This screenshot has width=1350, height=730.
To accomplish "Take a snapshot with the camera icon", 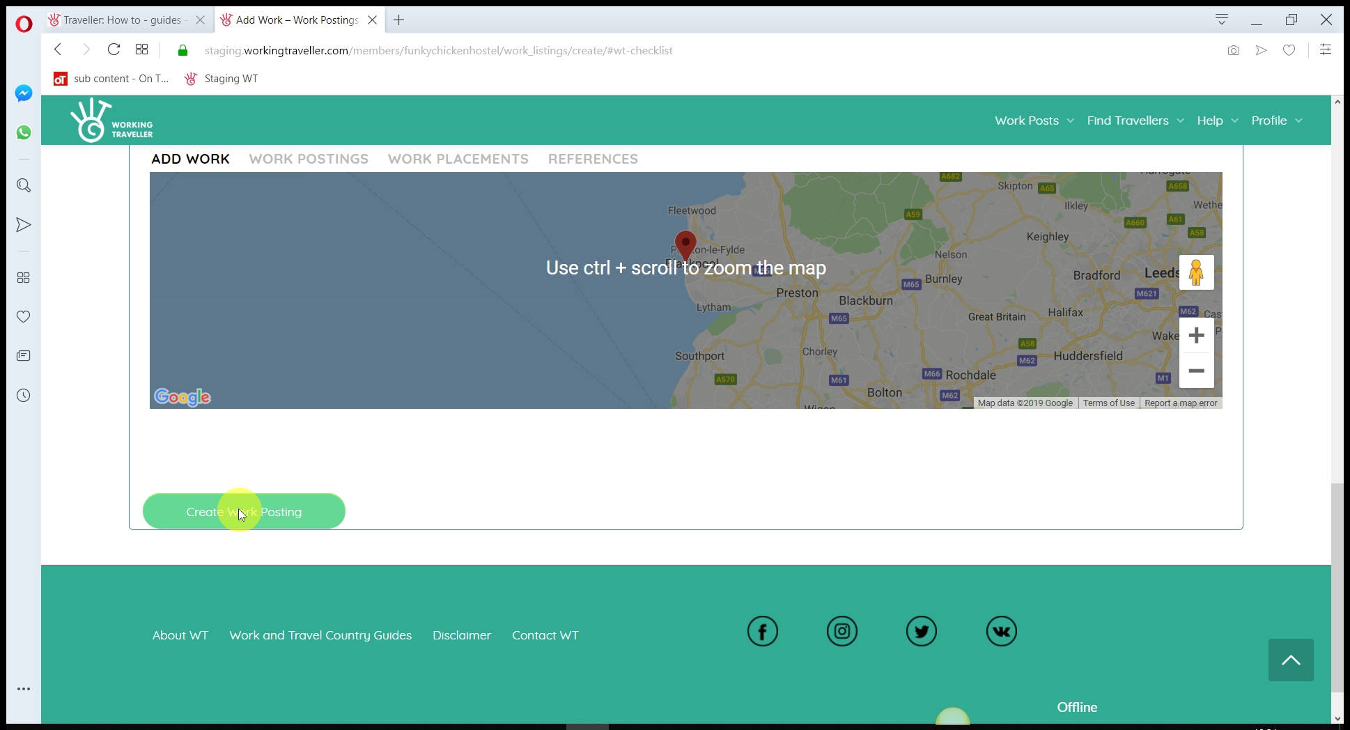I will (x=1233, y=50).
